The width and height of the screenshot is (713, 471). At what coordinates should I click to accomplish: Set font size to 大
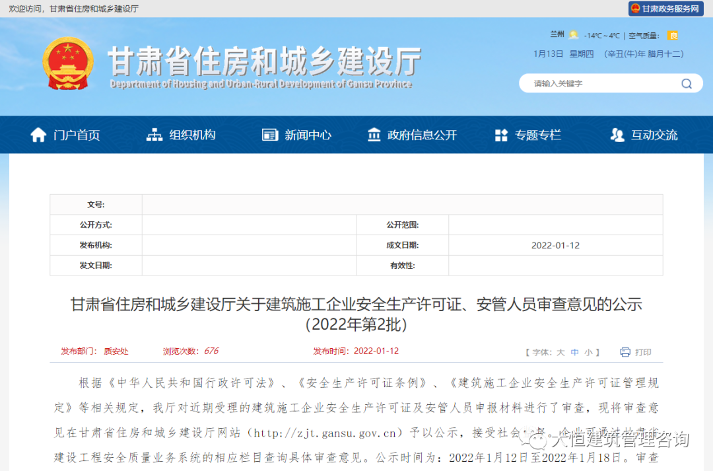[x=560, y=352]
